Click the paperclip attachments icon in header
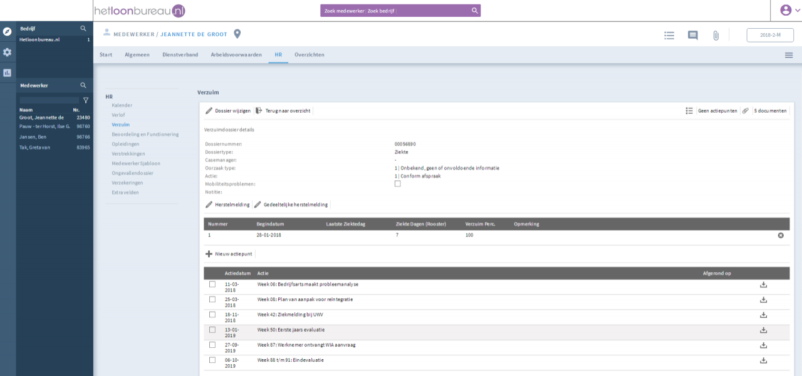This screenshot has height=376, width=802. (x=716, y=36)
